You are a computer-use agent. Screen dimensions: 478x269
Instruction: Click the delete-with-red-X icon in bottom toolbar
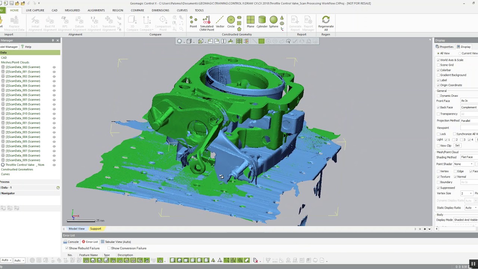(255, 260)
